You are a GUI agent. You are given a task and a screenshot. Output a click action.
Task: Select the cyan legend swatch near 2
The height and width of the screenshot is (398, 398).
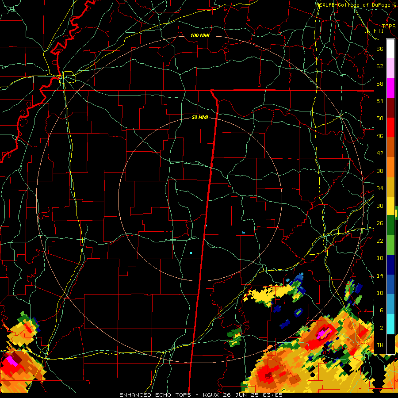point(390,324)
